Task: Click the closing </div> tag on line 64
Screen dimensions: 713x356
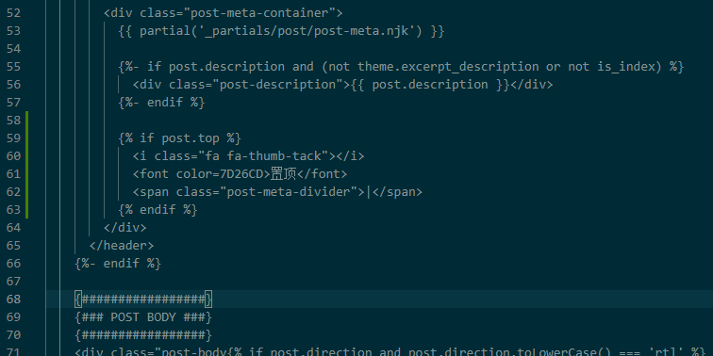Action: click(125, 228)
